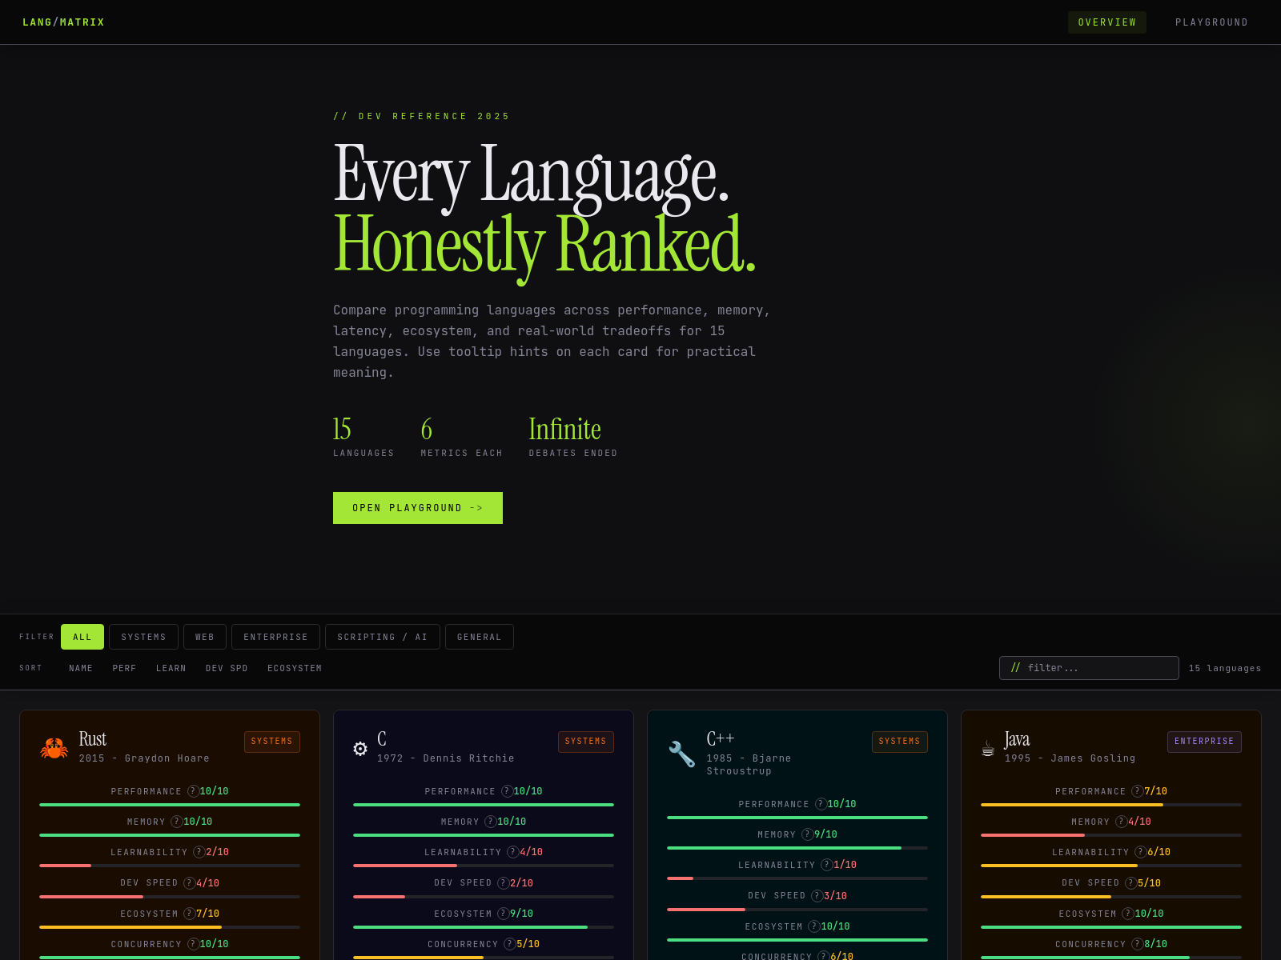Open Java Memory tooltip hint icon
This screenshot has height=960, width=1281.
(x=1121, y=822)
